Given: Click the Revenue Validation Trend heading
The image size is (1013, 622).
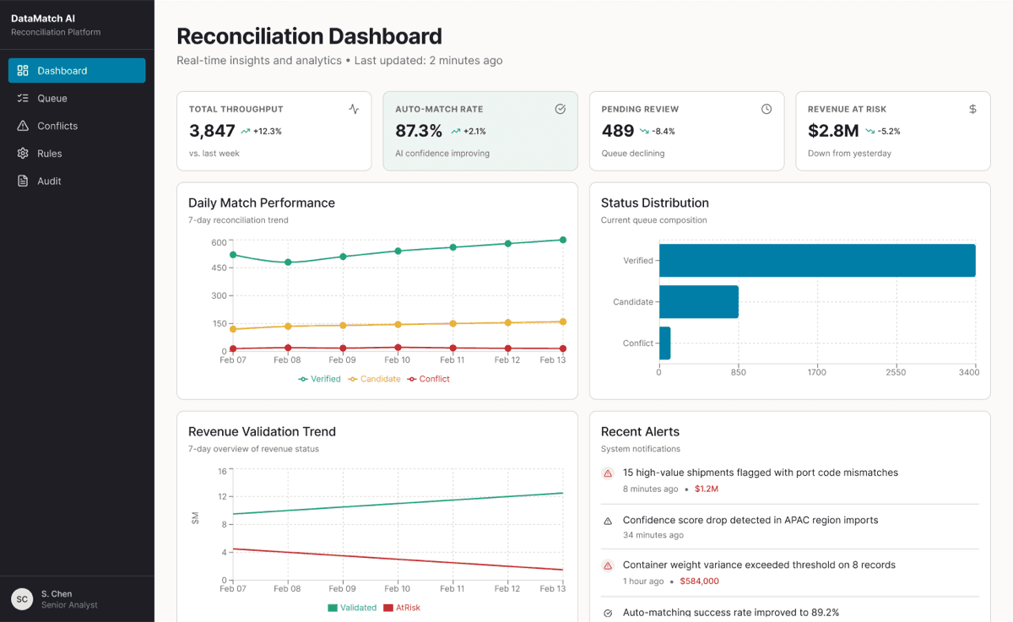Looking at the screenshot, I should [x=263, y=432].
